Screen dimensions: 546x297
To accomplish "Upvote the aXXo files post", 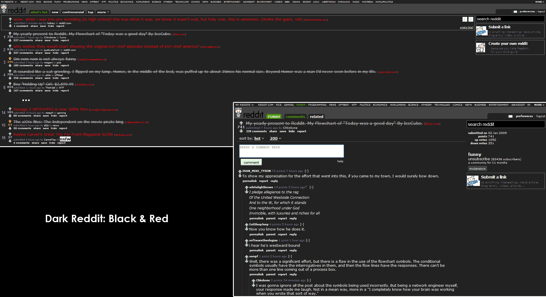I will click(10, 121).
